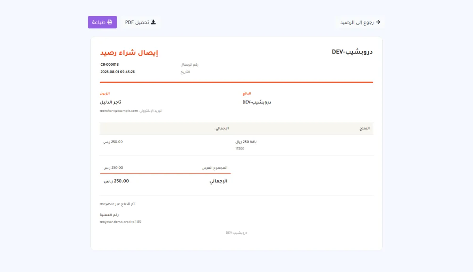The image size is (473, 272).
Task: Select the 250.00 ر.س amount in product row
Action: click(x=113, y=142)
